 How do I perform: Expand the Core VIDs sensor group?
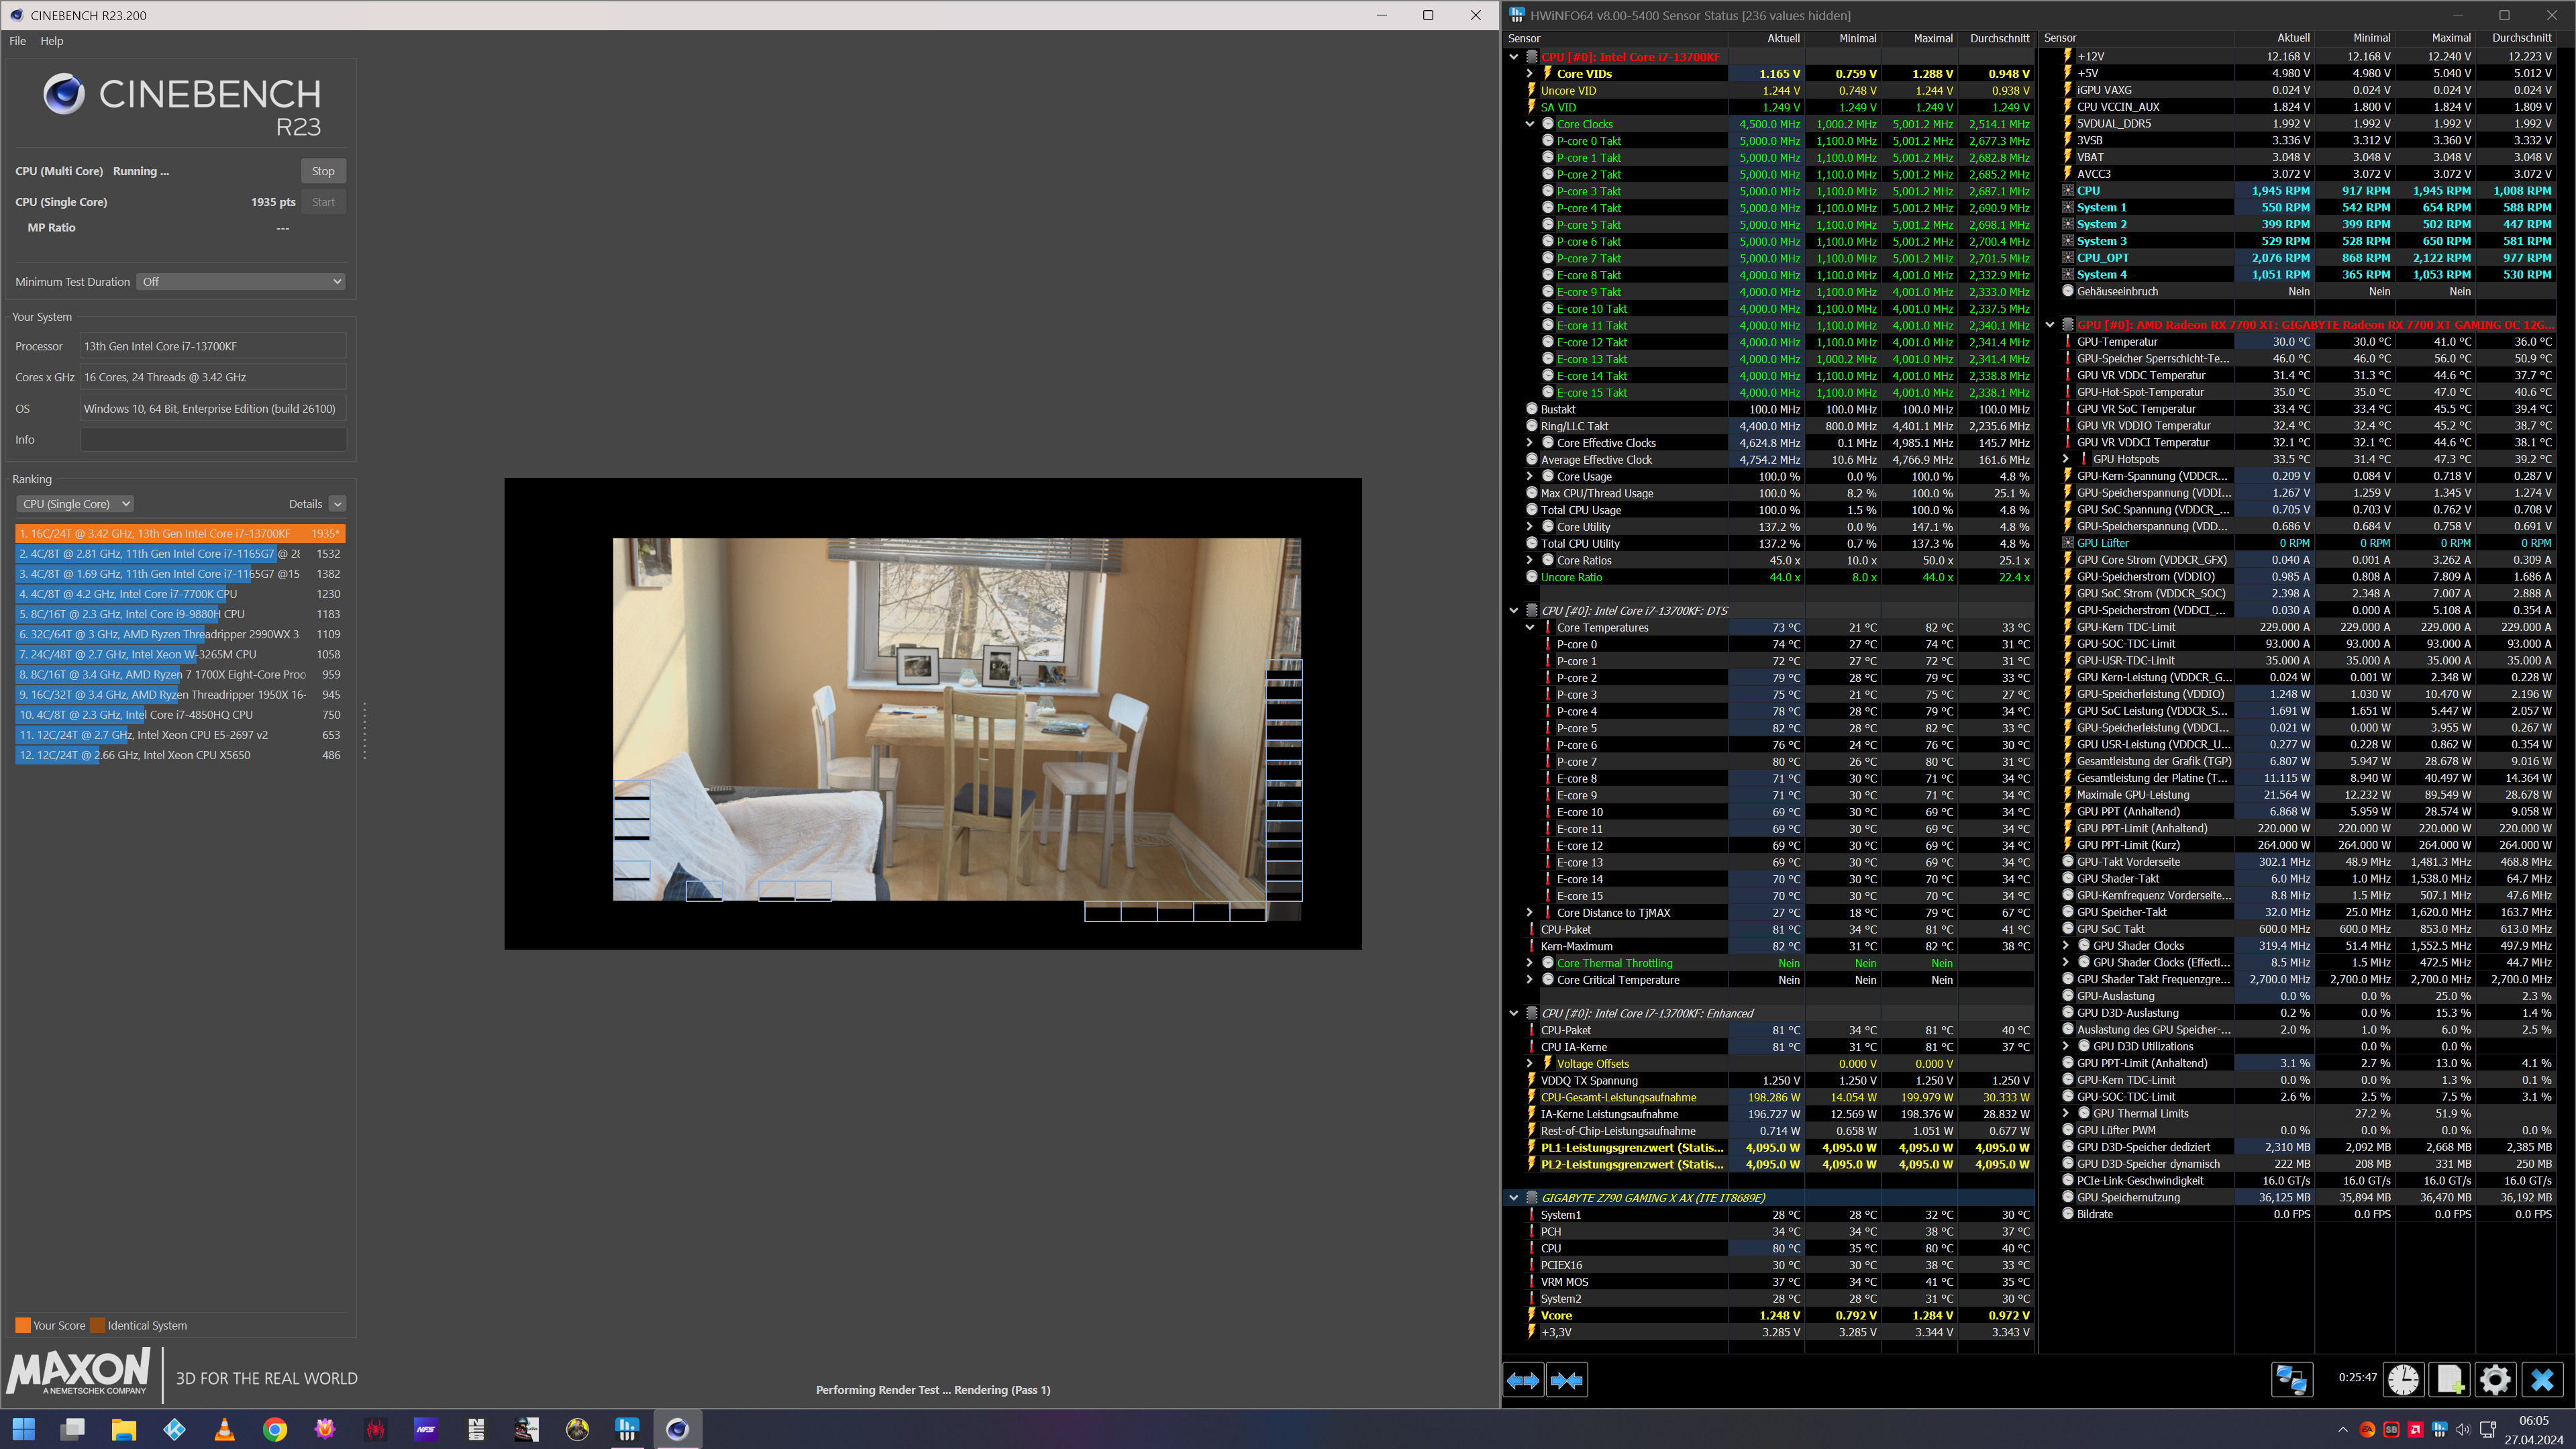click(x=1530, y=73)
